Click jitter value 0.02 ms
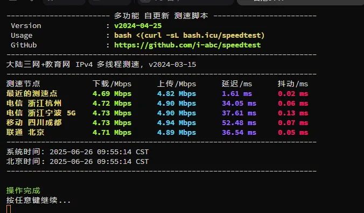Image resolution: width=364 pixels, height=213 pixels. coord(293,94)
